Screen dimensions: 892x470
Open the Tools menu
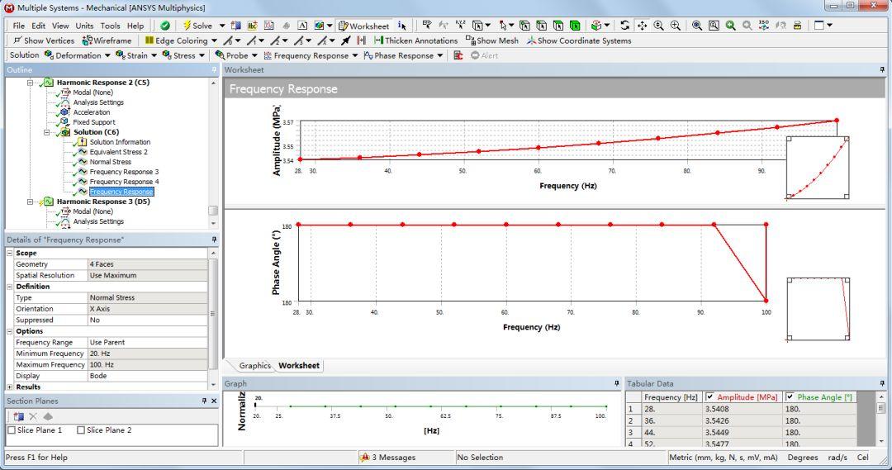110,26
